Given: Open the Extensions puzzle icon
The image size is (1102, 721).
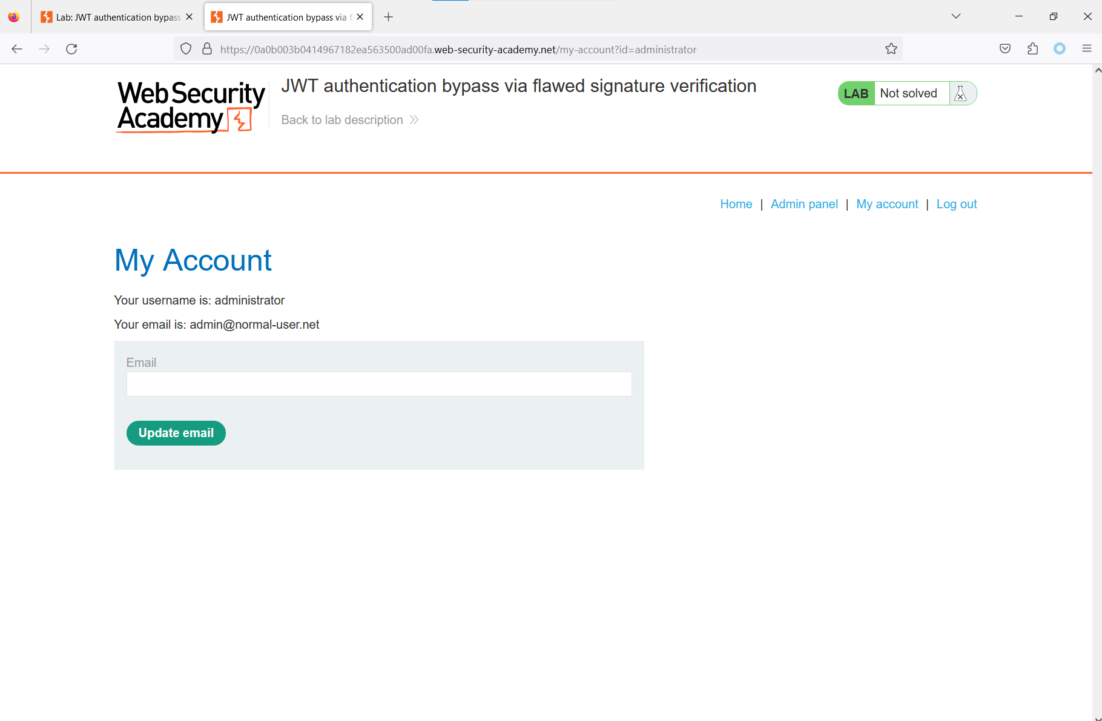Looking at the screenshot, I should coord(1032,49).
